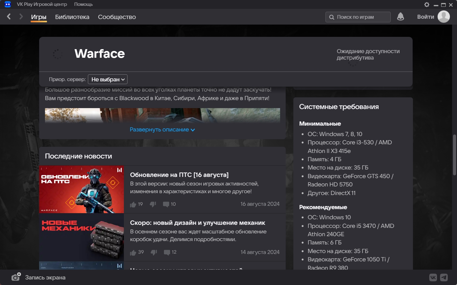Click Процессор: Core i3-530 line
Image resolution: width=457 pixels, height=285 pixels.
click(x=349, y=146)
